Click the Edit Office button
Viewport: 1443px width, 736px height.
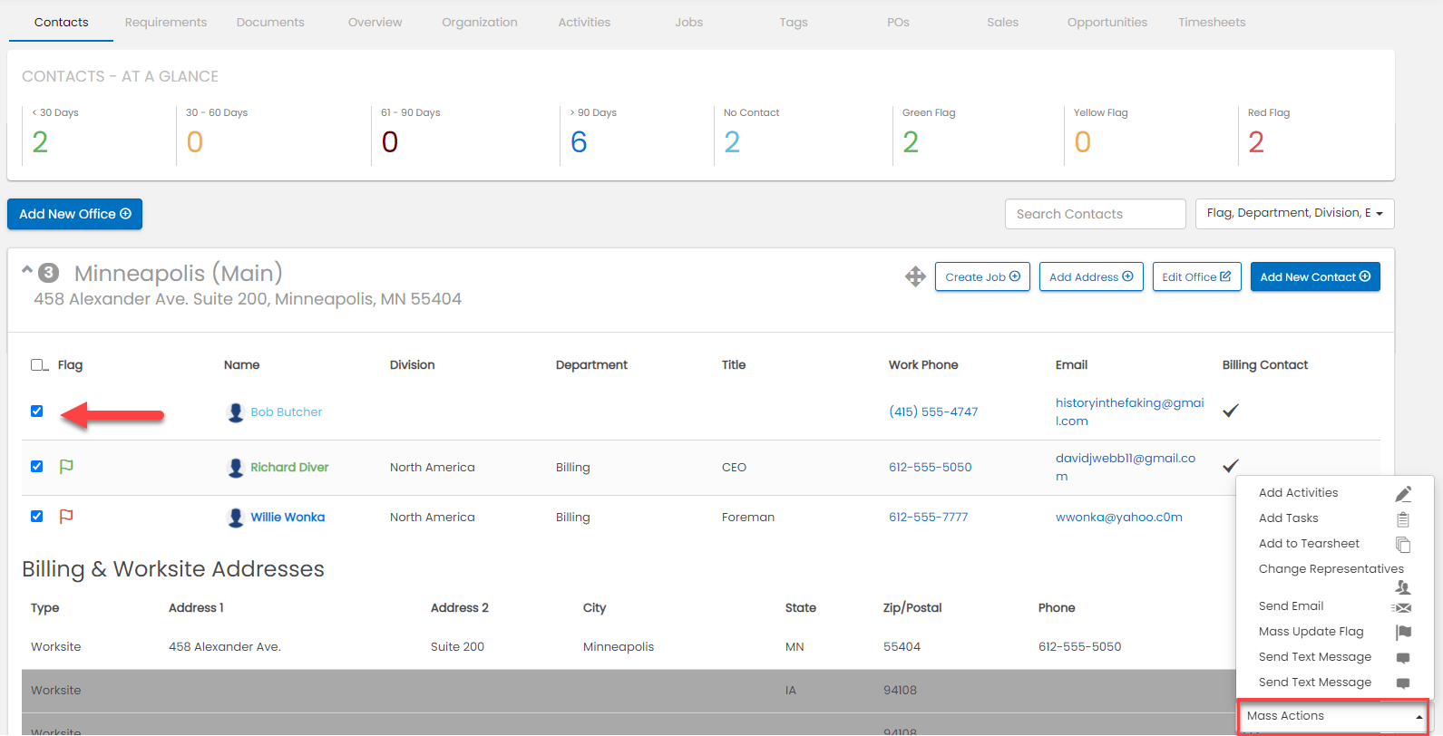1196,277
